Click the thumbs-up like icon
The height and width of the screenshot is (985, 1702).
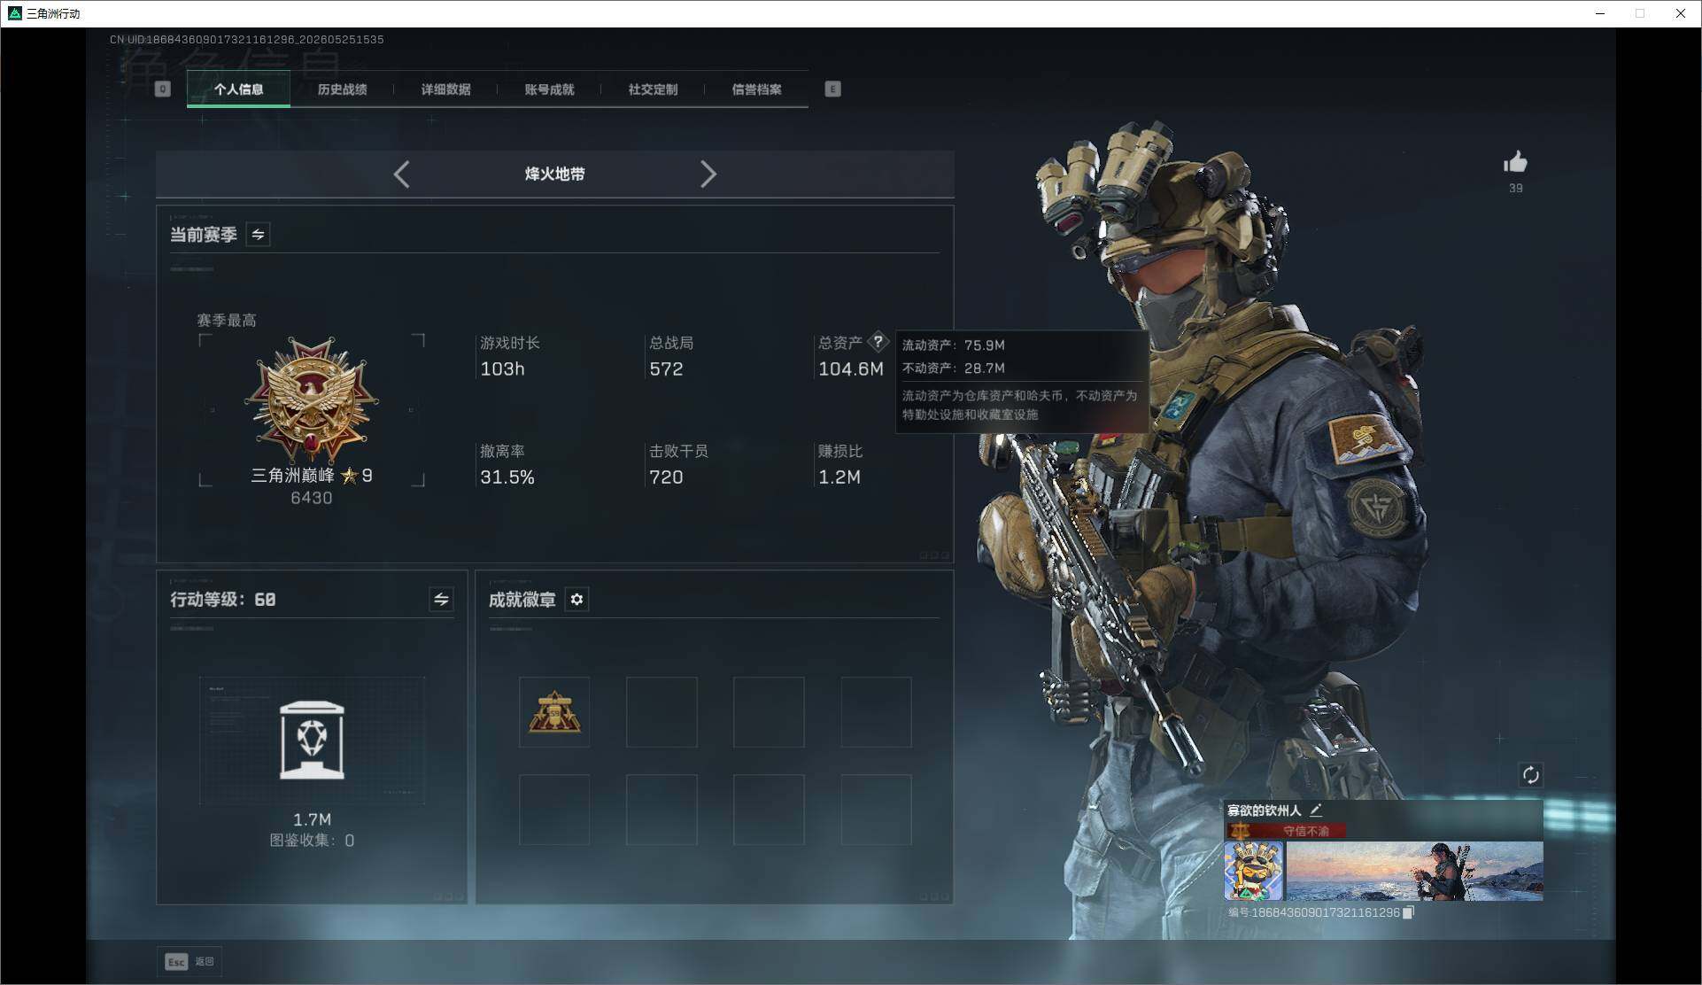point(1515,162)
